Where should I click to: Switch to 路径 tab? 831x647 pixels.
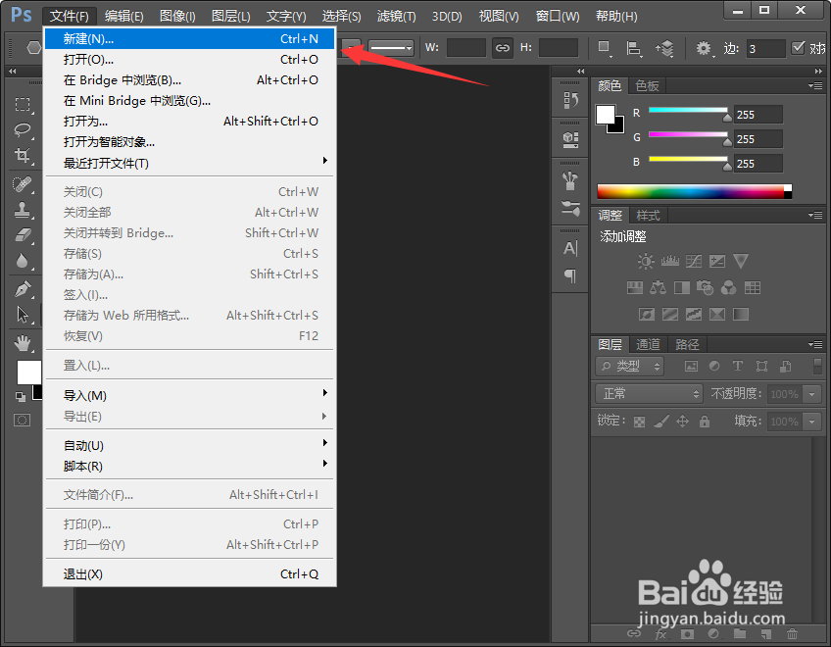687,345
